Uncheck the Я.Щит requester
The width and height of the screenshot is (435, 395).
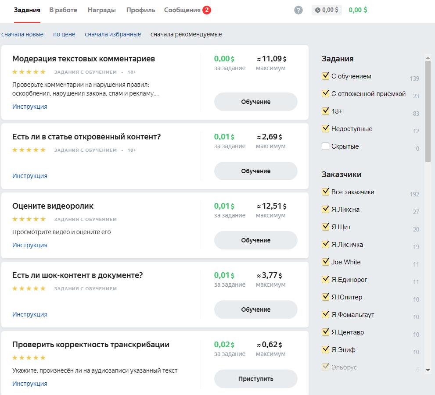click(x=325, y=227)
